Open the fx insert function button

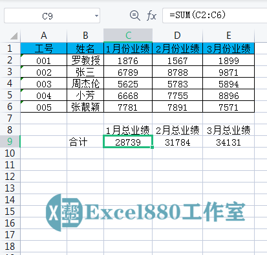[151, 16]
